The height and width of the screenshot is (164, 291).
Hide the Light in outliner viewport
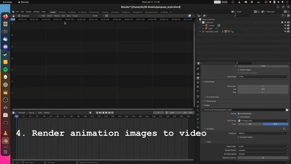(x=285, y=28)
